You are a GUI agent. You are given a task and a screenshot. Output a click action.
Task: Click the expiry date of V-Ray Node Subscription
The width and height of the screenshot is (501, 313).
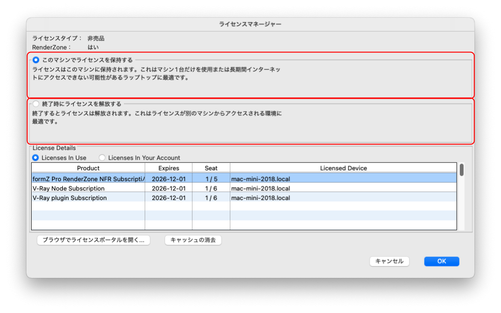point(168,188)
